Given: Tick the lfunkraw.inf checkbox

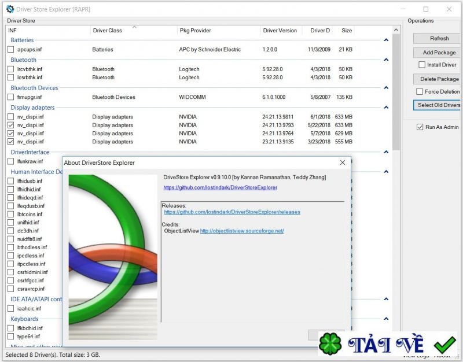Looking at the screenshot, I should coord(10,161).
